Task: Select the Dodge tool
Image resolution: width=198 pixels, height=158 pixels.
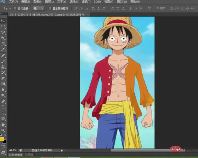Action: (3, 95)
